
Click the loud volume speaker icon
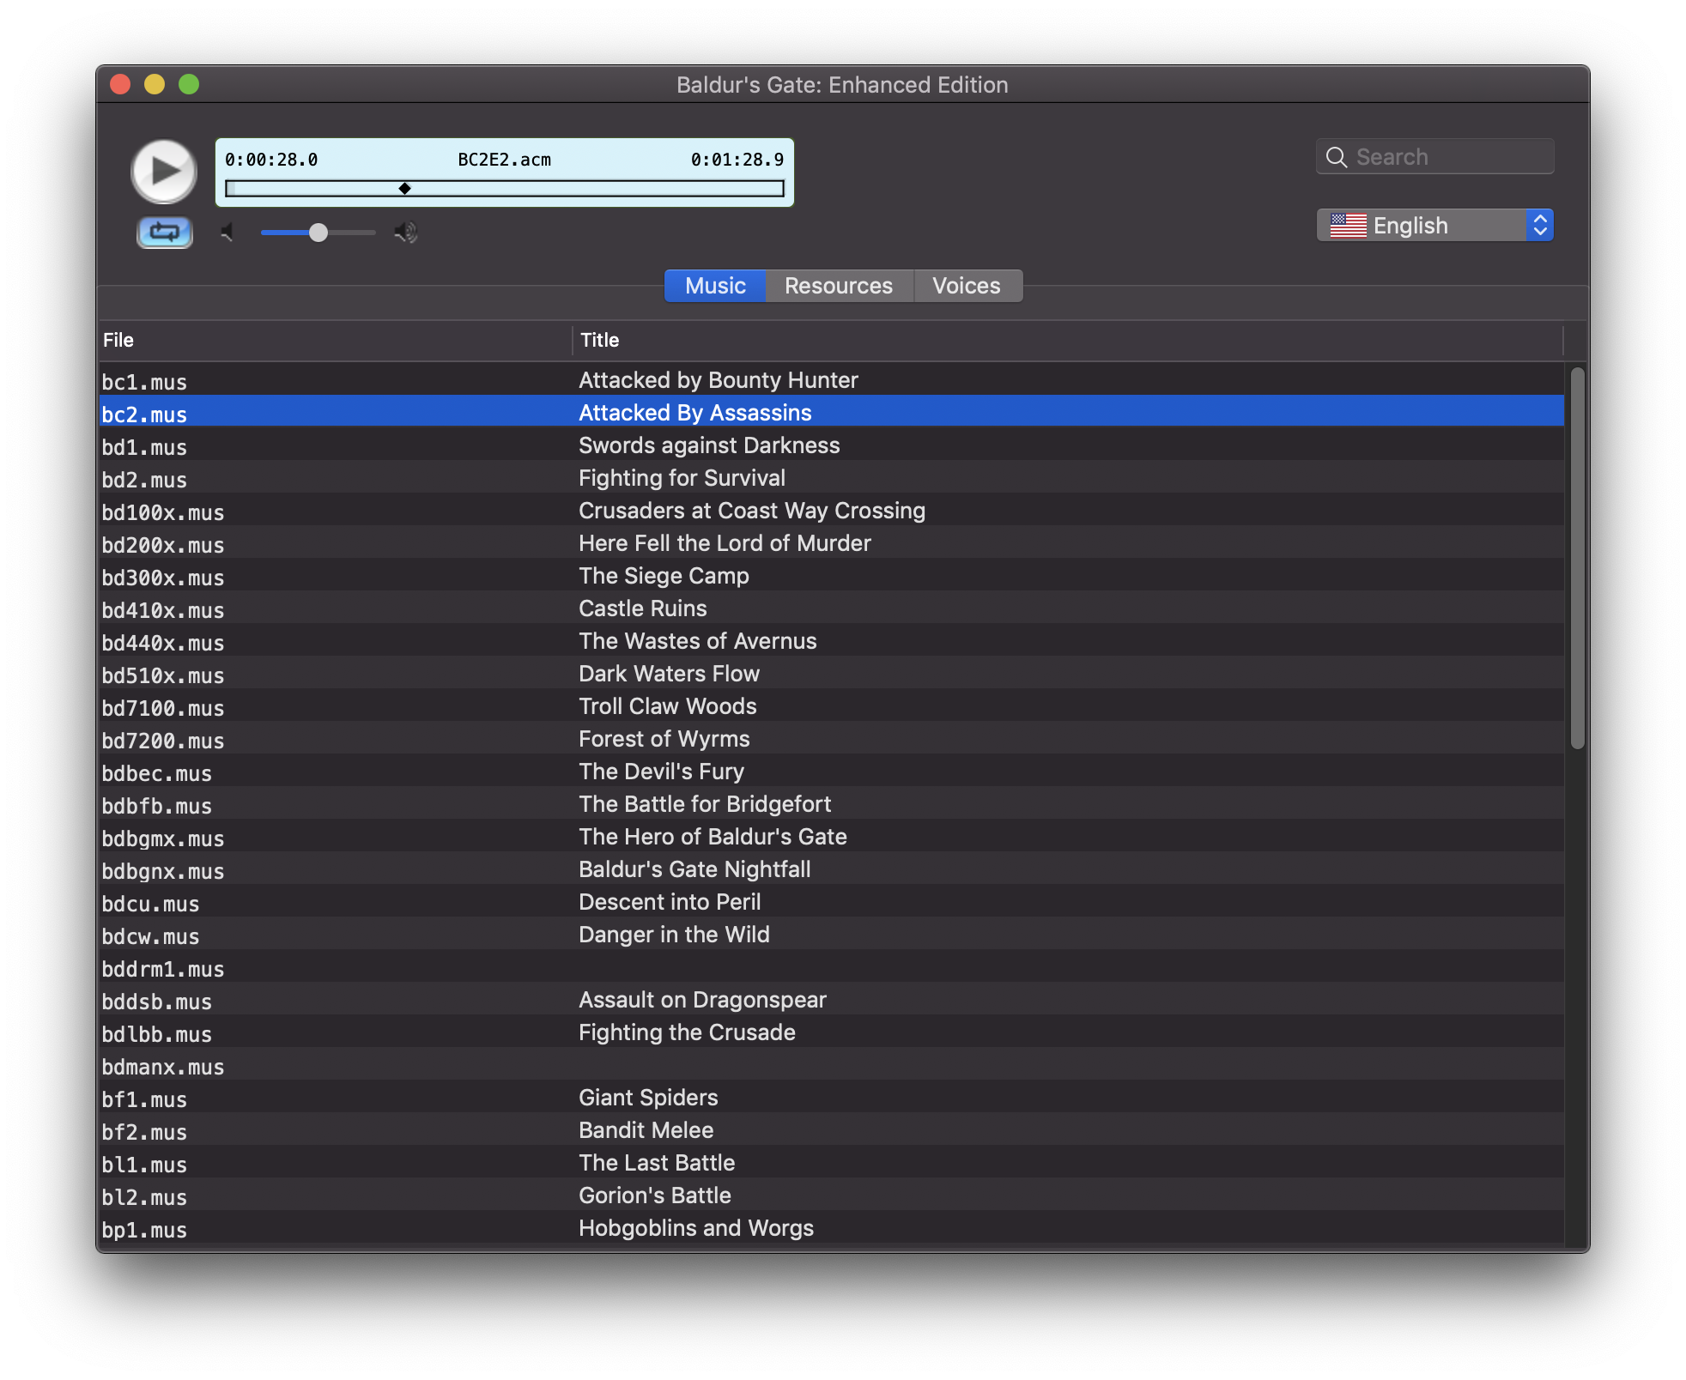point(405,232)
